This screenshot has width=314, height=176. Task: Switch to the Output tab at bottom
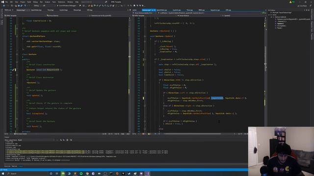pos(21,166)
